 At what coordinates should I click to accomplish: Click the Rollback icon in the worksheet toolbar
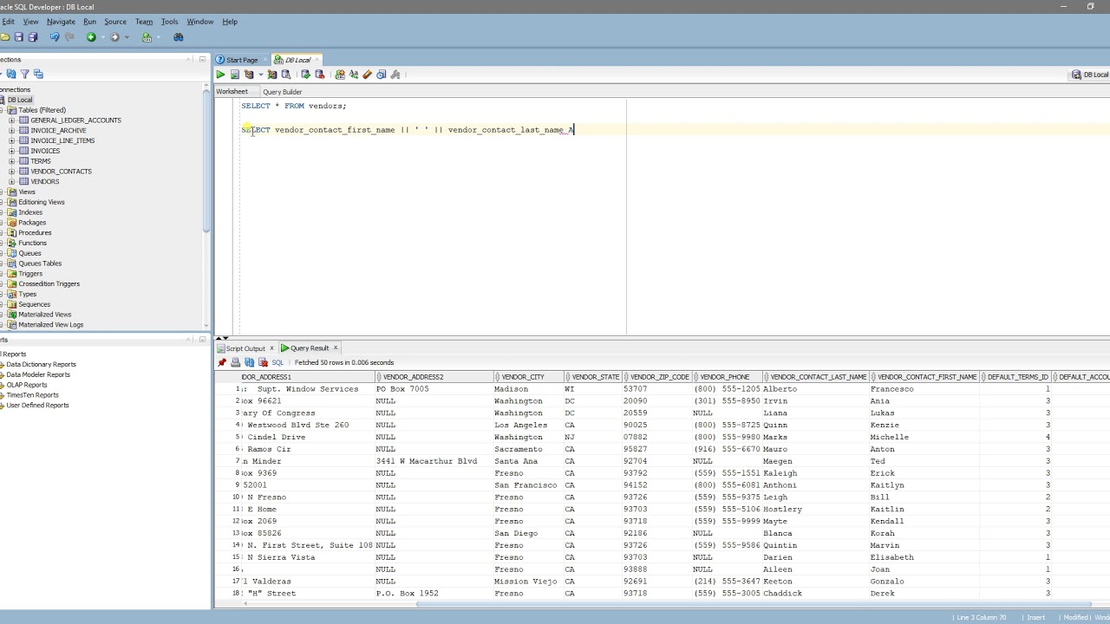click(x=319, y=75)
